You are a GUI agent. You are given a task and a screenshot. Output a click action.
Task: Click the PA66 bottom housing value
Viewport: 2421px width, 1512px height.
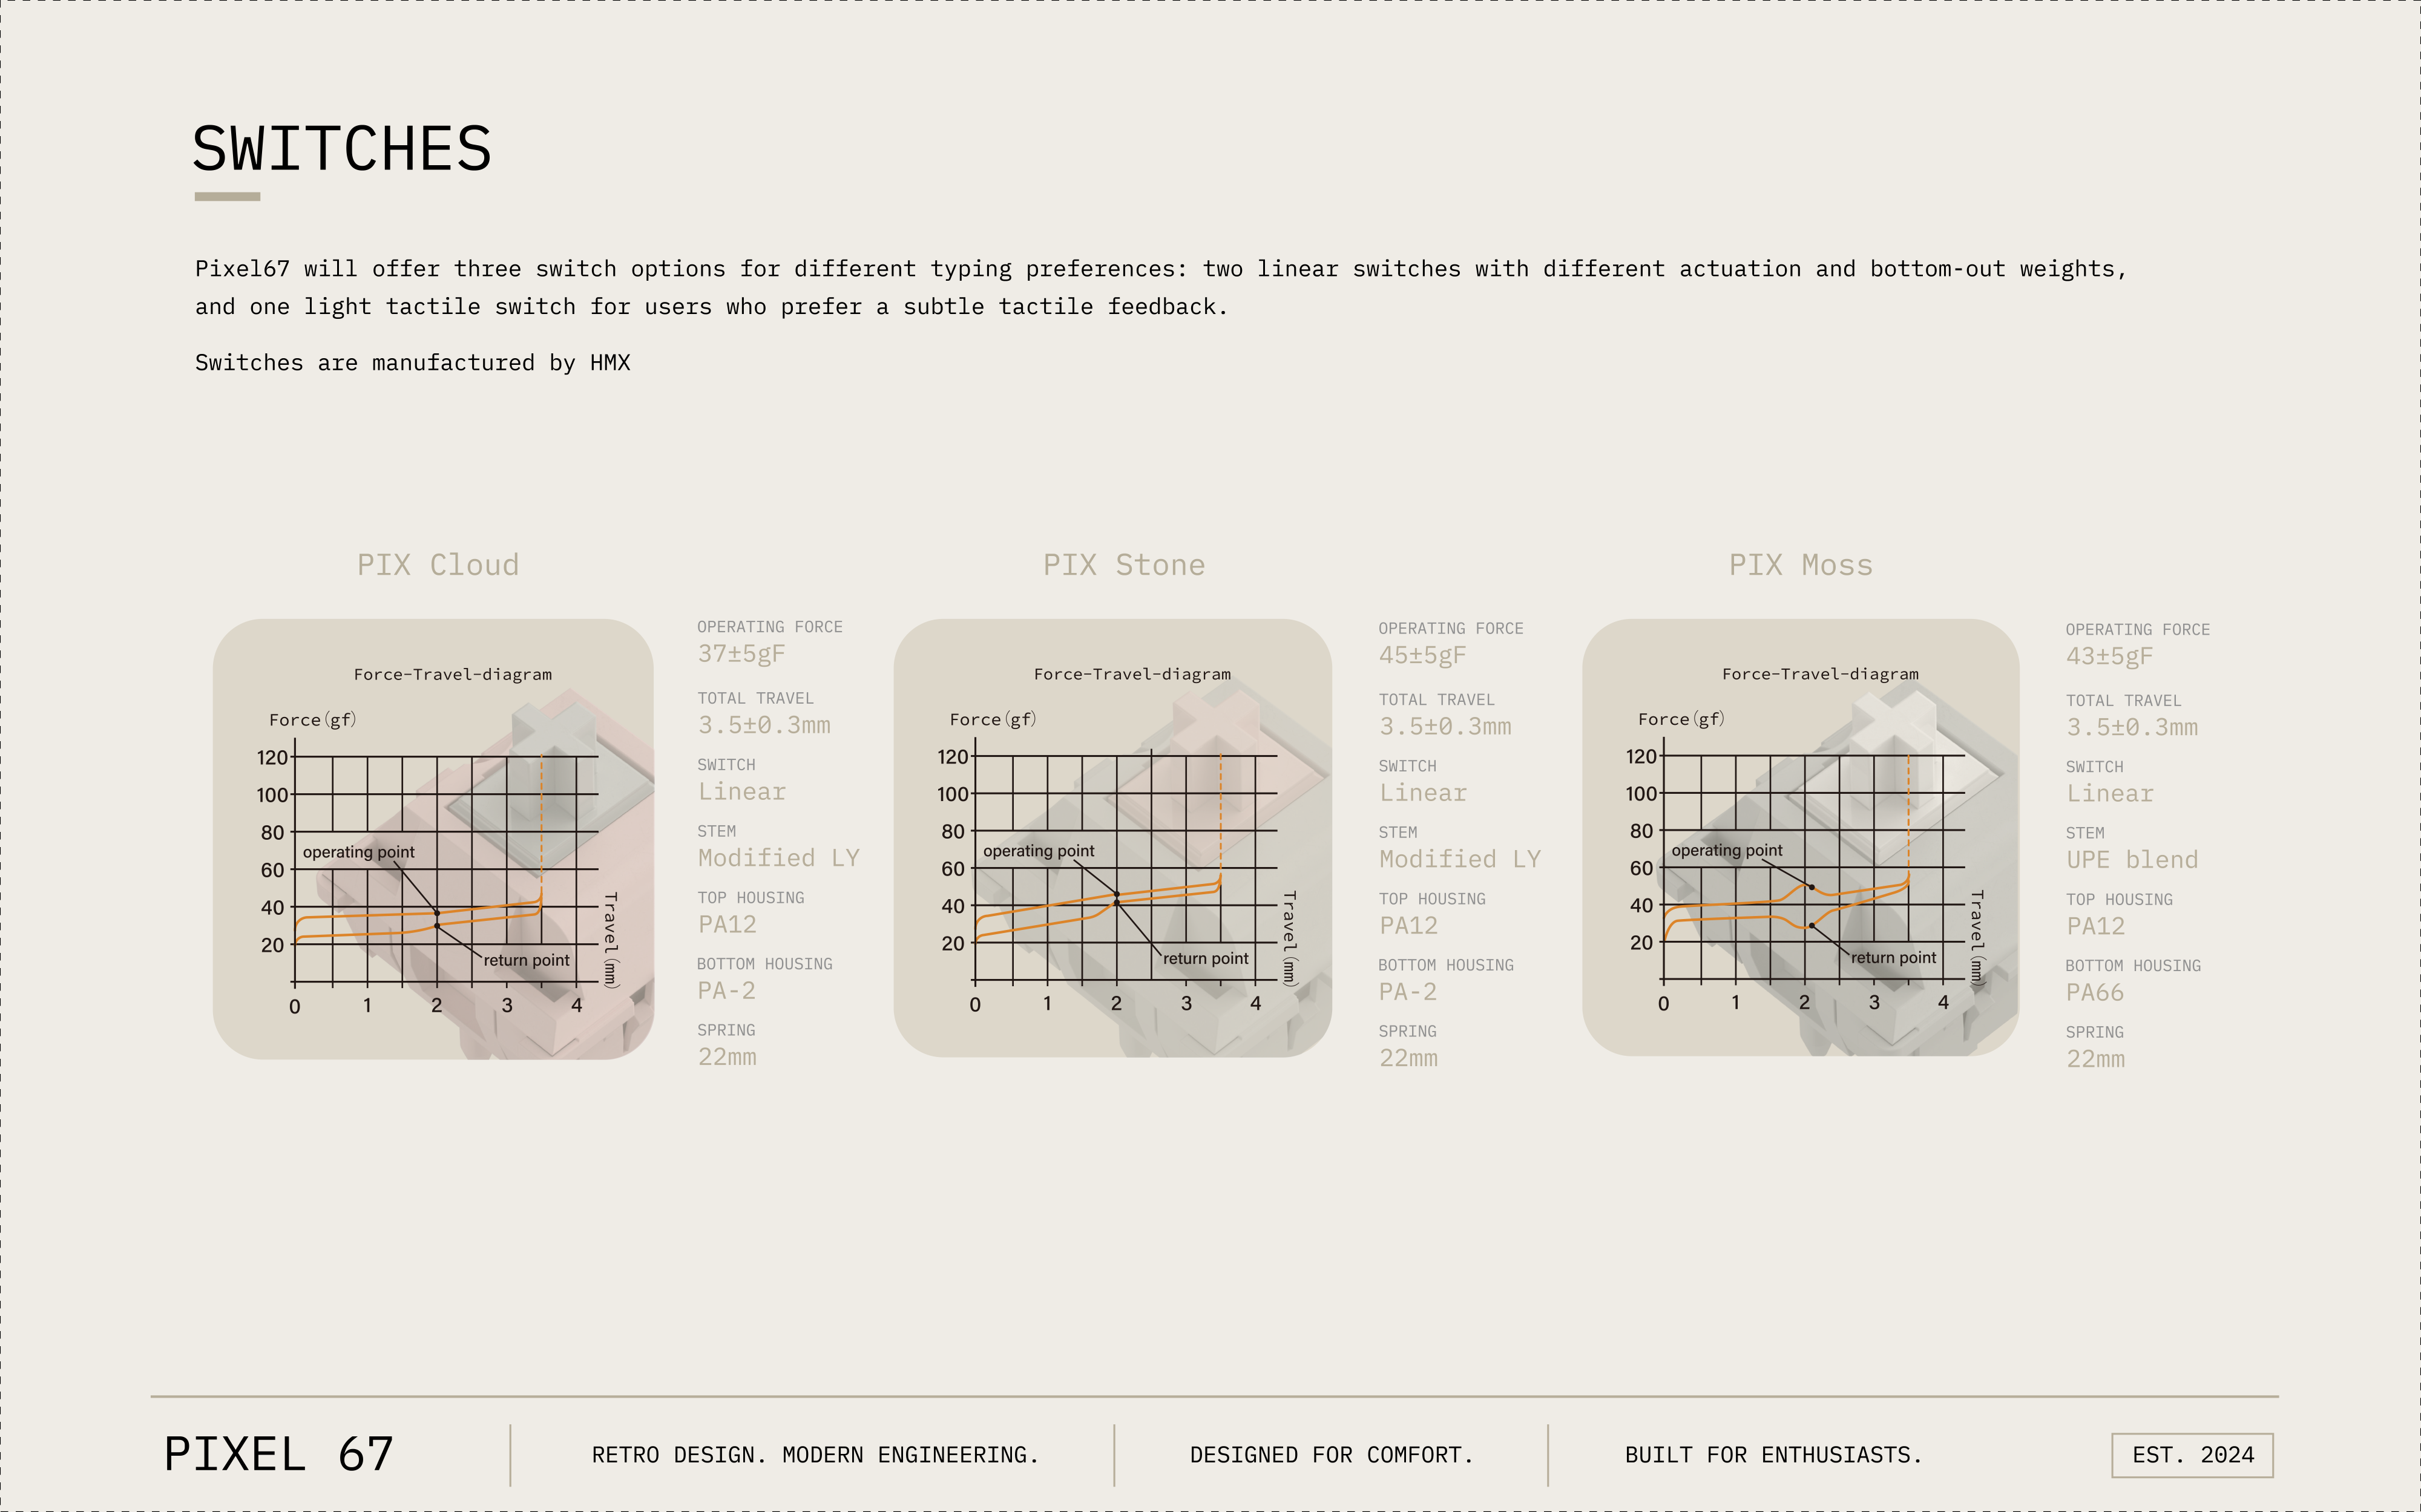[2095, 993]
